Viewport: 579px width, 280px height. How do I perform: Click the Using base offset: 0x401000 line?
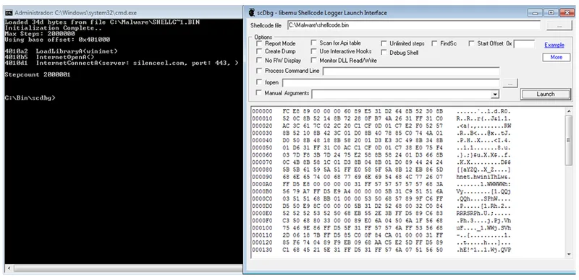tap(57, 40)
